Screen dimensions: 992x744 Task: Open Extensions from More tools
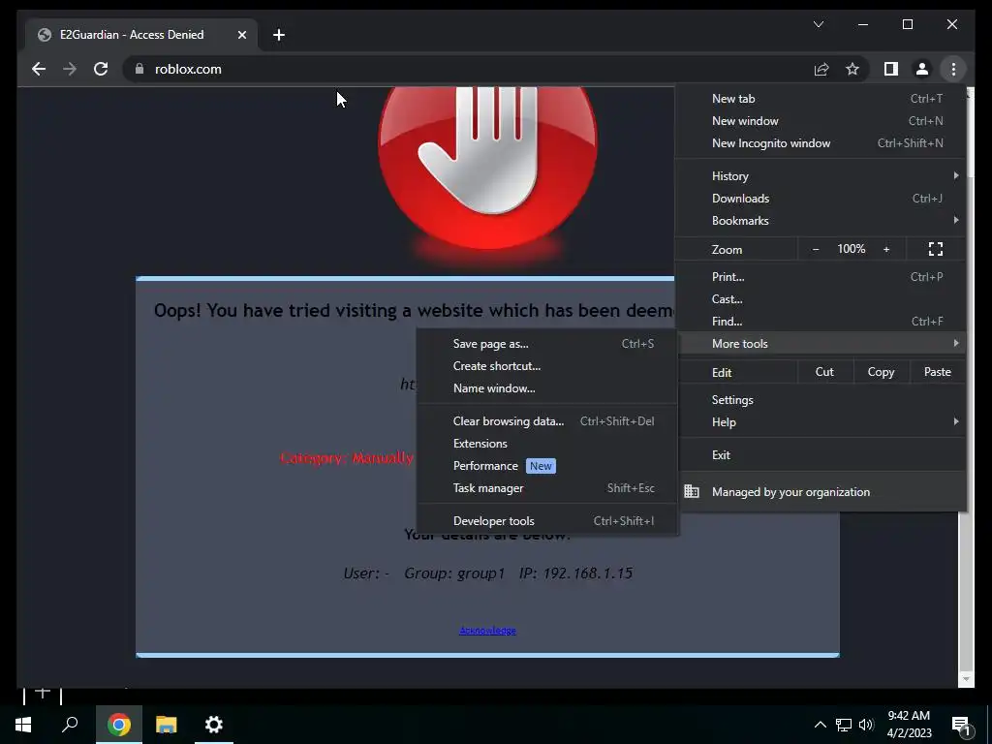(x=547, y=443)
